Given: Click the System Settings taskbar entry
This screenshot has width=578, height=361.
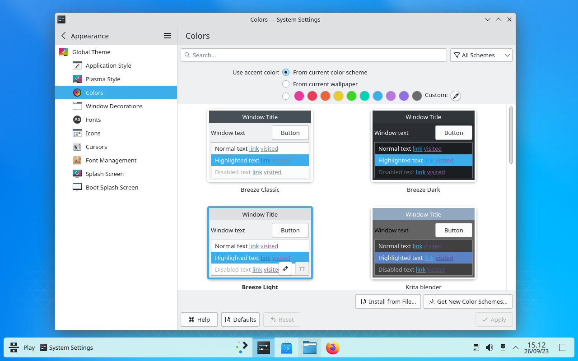Looking at the screenshot, I should (66, 347).
